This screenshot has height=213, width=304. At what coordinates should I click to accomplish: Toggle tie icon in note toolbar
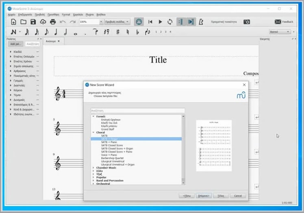point(95,32)
